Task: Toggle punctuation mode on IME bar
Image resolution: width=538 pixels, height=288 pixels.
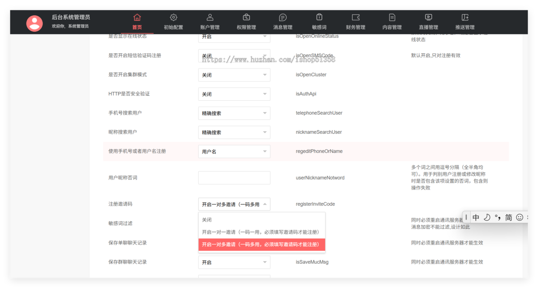Action: click(x=498, y=217)
